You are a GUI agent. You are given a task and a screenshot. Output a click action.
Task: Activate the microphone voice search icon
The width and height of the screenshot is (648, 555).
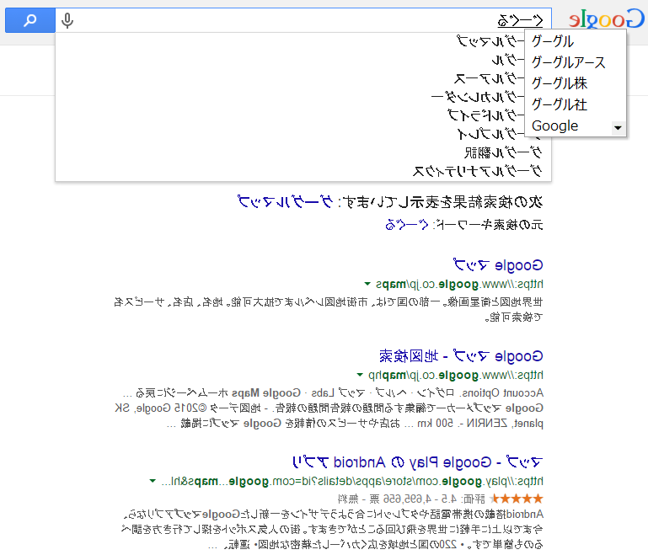(x=67, y=20)
